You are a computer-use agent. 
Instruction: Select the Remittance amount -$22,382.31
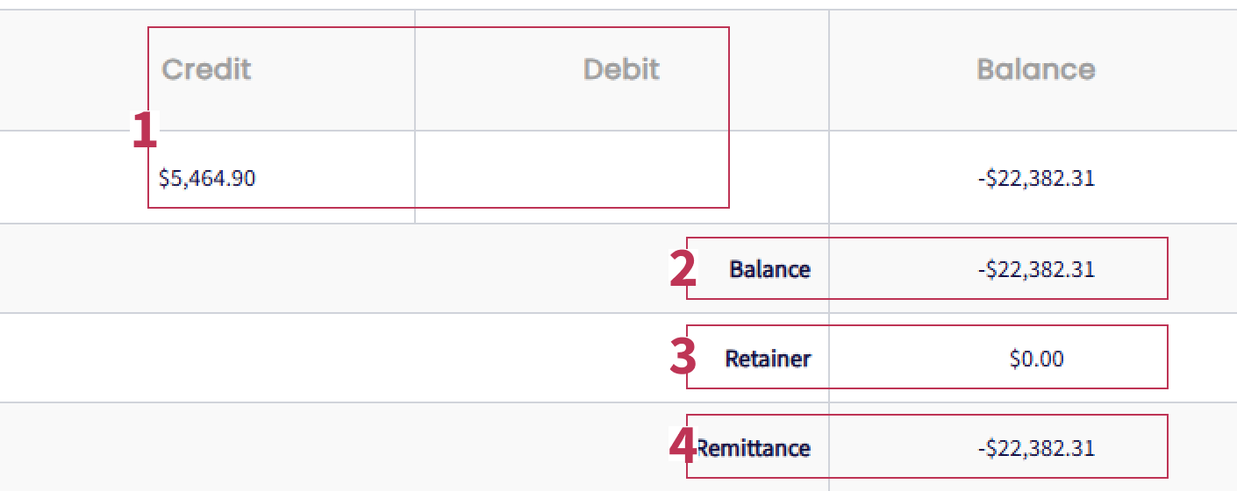click(x=1036, y=448)
